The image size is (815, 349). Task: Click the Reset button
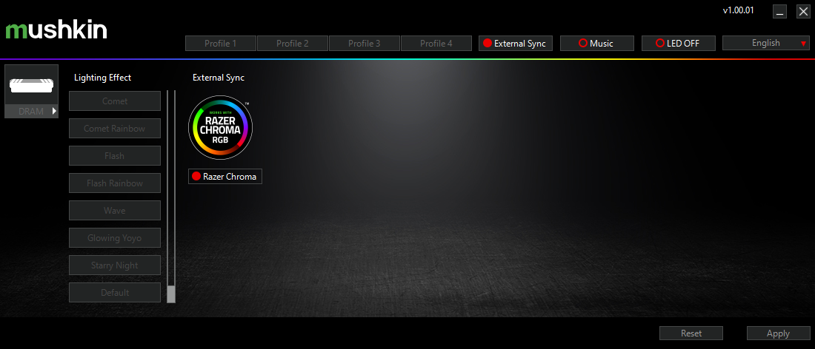[691, 333]
